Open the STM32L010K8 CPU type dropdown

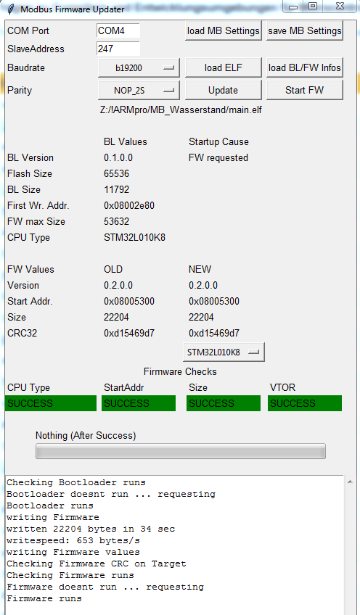point(224,352)
